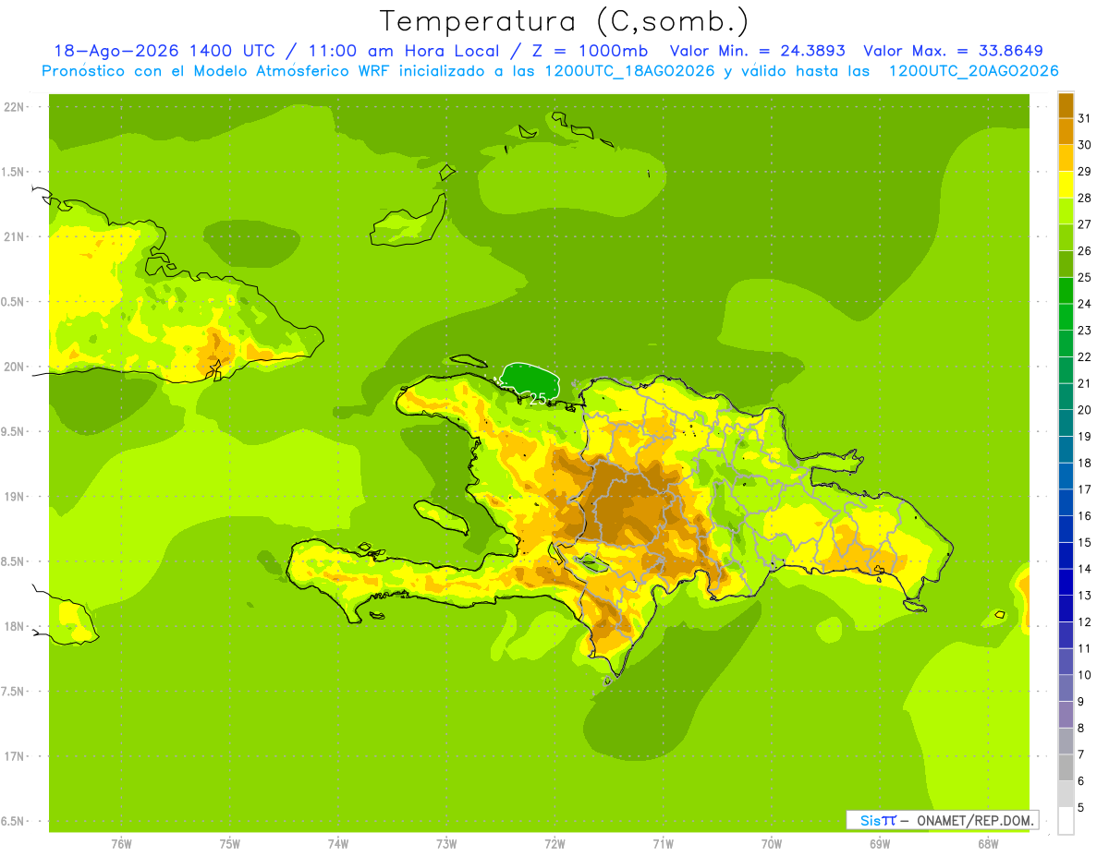The width and height of the screenshot is (1109, 856).
Task: Click the '71W' longitude axis label
Action: click(x=663, y=844)
